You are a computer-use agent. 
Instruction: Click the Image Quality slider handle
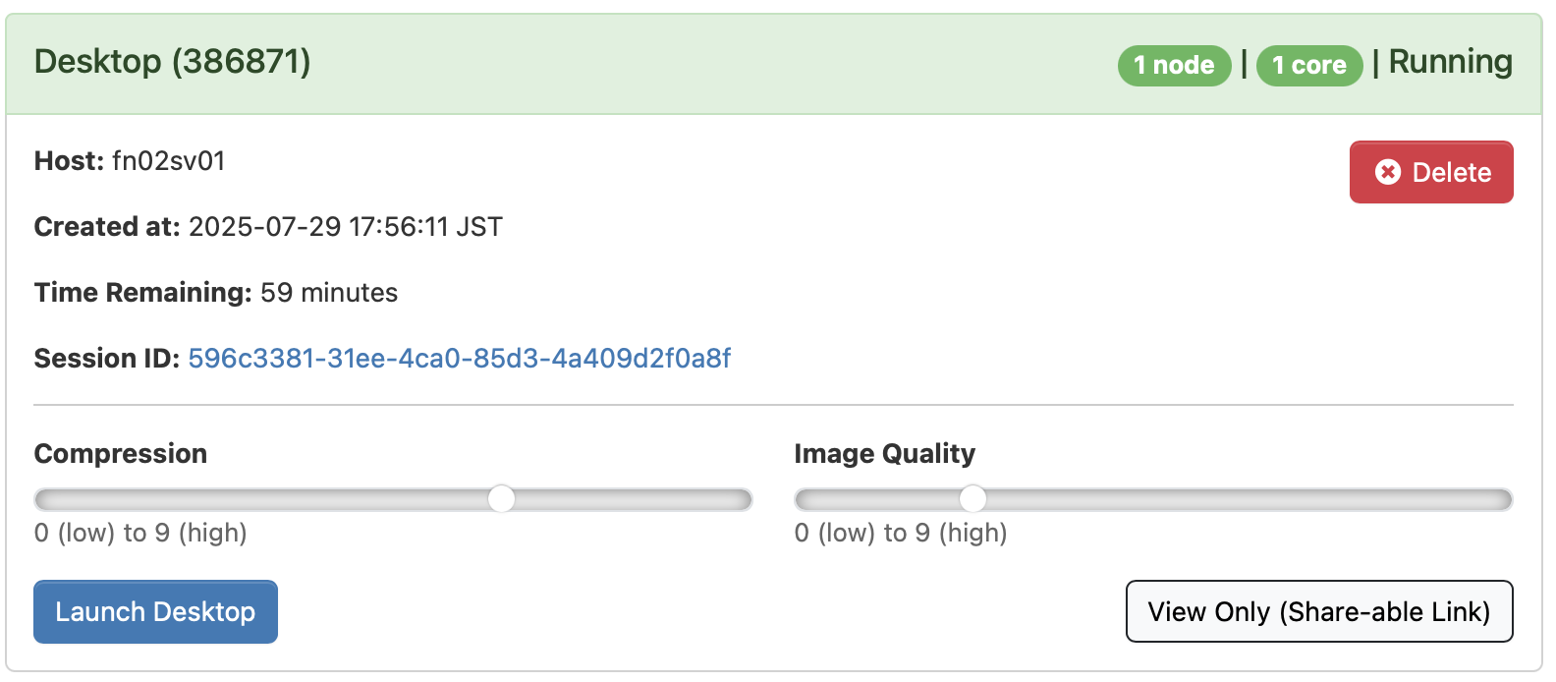pyautogui.click(x=972, y=499)
